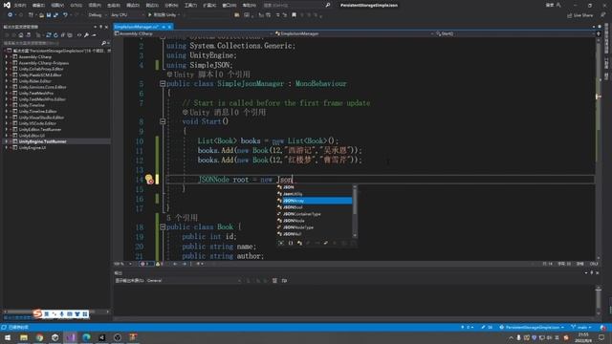Open the Assembly-CSharp navigation dropdown

coord(193,34)
